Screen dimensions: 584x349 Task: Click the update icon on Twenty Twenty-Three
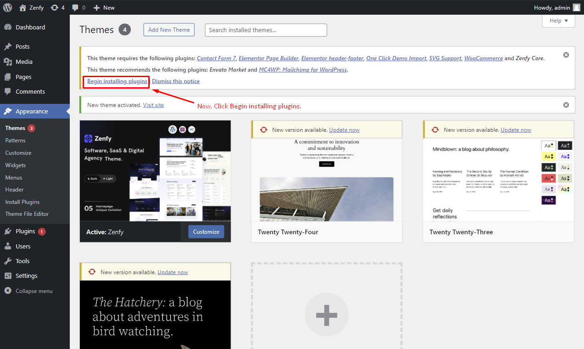(x=435, y=130)
